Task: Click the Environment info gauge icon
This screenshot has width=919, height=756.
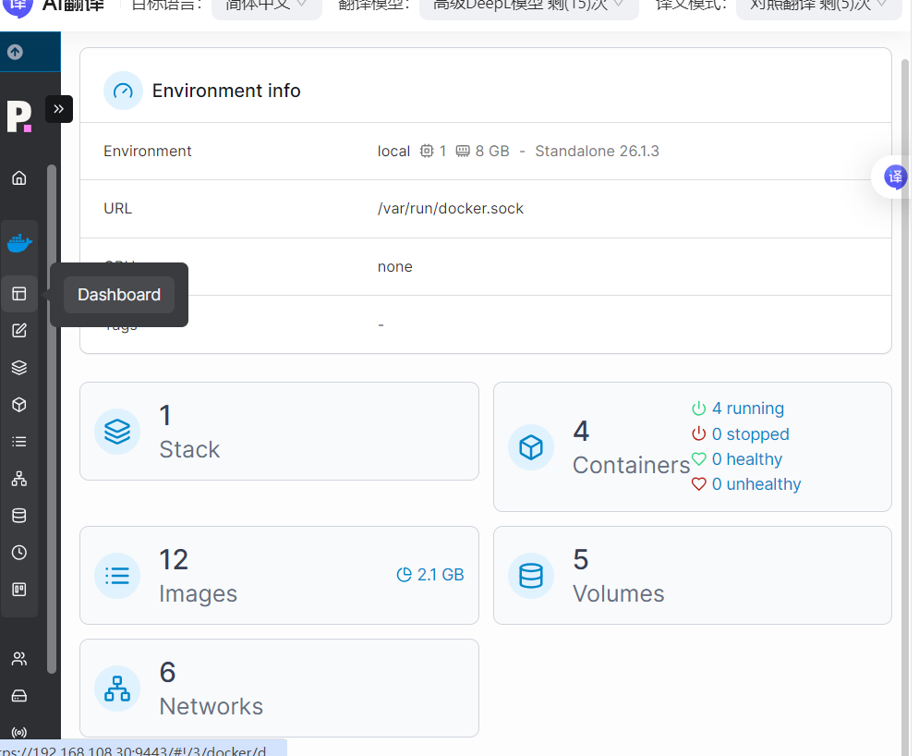Action: point(123,91)
